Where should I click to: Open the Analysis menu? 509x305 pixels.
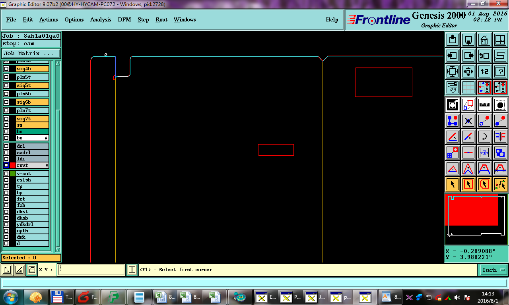tap(101, 19)
